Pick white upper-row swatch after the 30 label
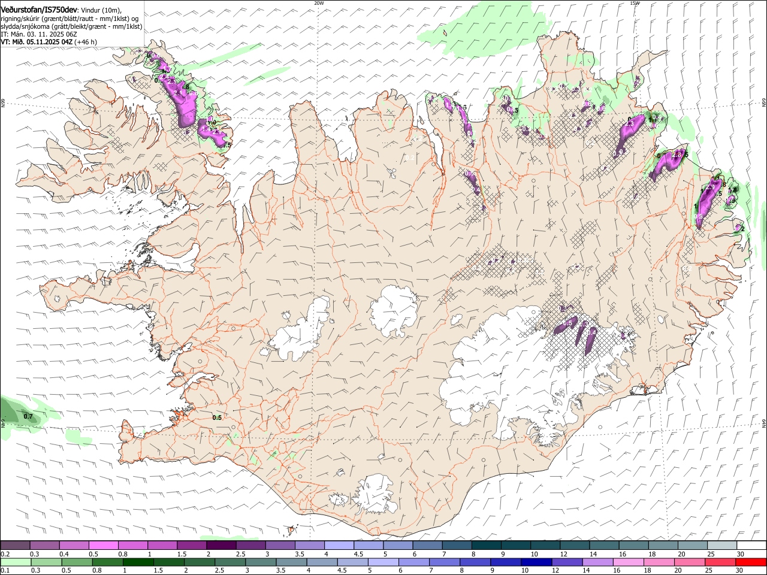 (751, 546)
